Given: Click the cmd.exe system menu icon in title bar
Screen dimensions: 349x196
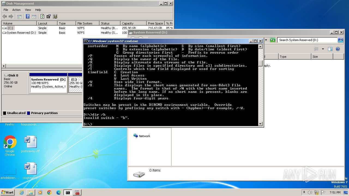Looking at the screenshot, I should pyautogui.click(x=86, y=41).
